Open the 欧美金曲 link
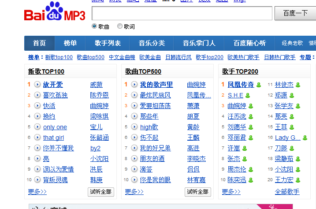This screenshot has width=316, height=209. [150, 57]
